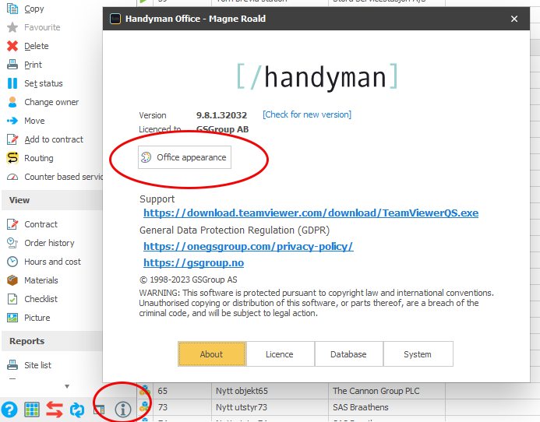Switch to the Licence tab
The width and height of the screenshot is (540, 422).
point(279,354)
